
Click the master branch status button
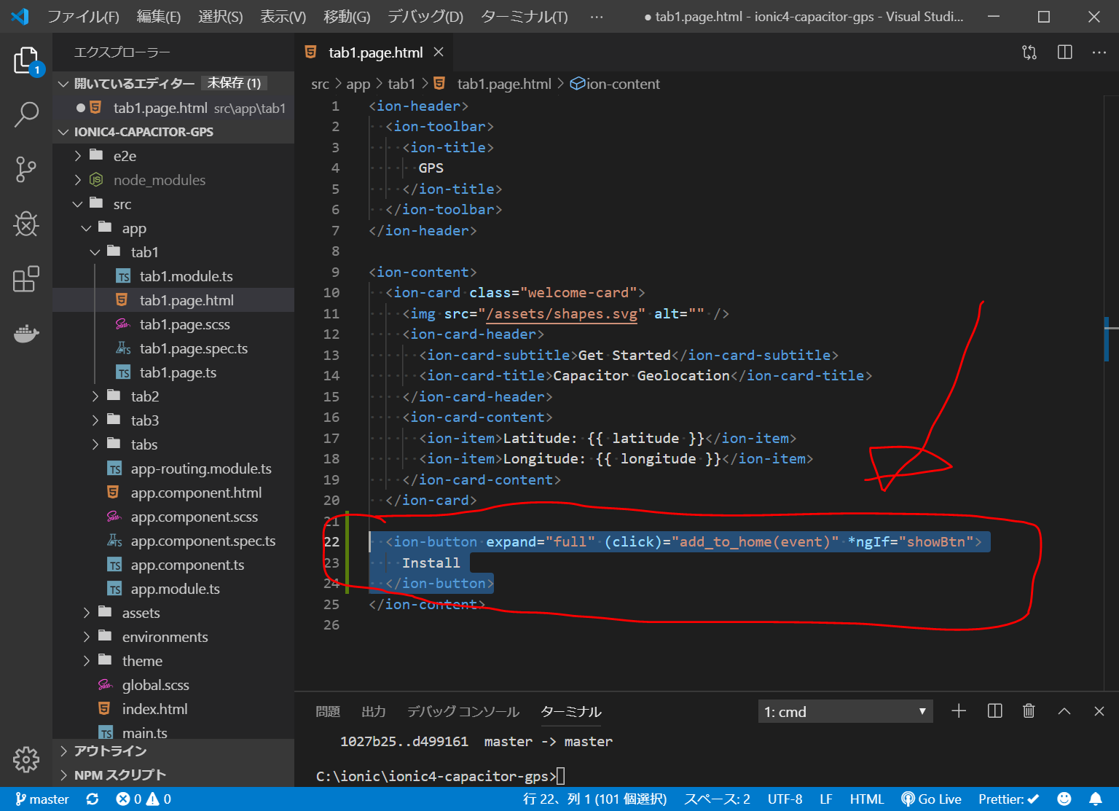42,799
